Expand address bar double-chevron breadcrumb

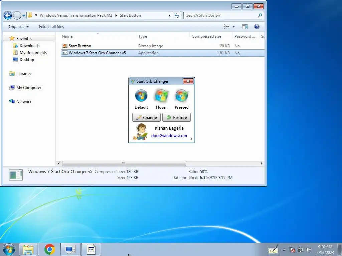tap(36, 15)
